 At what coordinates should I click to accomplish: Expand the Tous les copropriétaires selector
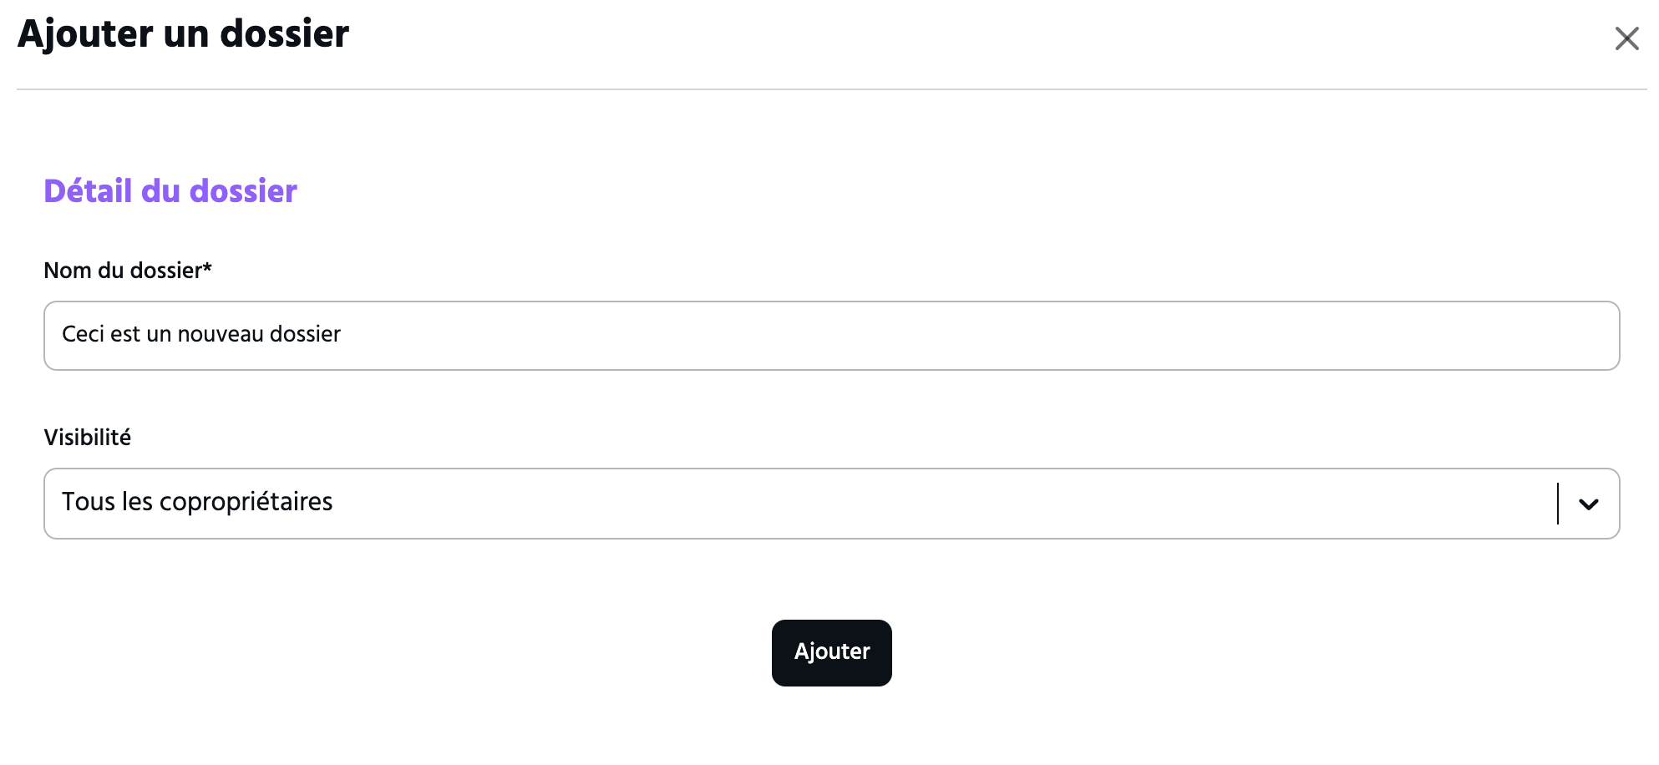tap(831, 504)
